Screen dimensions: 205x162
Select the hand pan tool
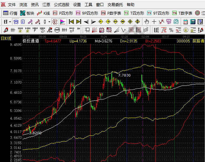pos(147,22)
